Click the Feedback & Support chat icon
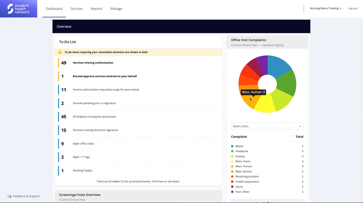The image size is (363, 203). [9, 196]
